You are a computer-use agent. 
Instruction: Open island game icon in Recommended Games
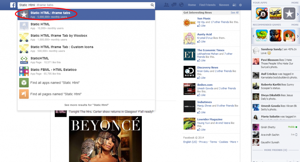262,35
